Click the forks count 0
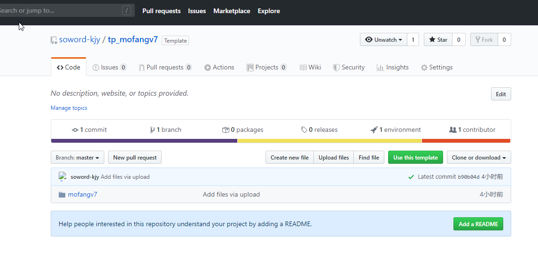Image resolution: width=538 pixels, height=259 pixels. click(x=504, y=40)
